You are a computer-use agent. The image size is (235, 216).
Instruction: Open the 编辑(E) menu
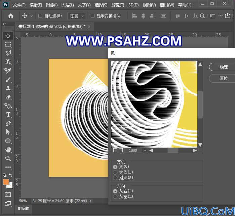coord(36,5)
